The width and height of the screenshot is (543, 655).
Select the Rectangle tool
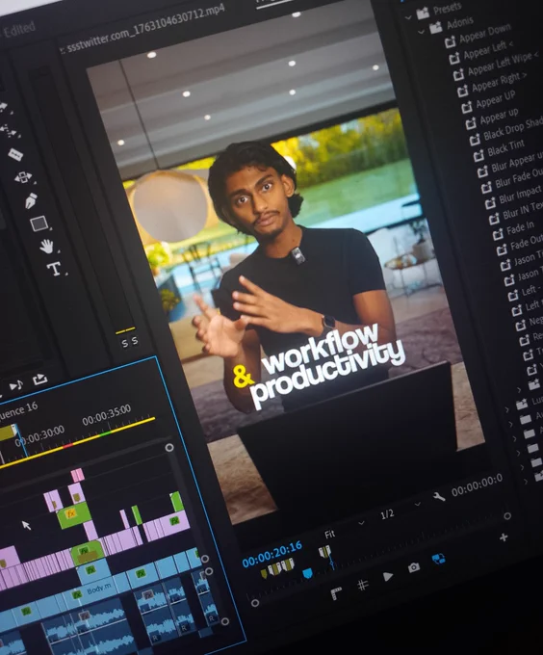(x=39, y=223)
